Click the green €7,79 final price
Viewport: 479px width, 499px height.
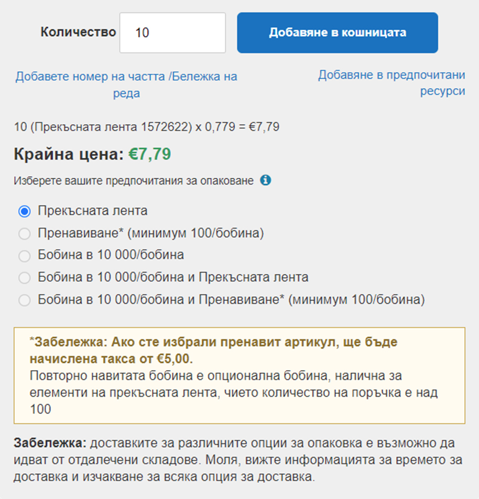[x=149, y=154]
